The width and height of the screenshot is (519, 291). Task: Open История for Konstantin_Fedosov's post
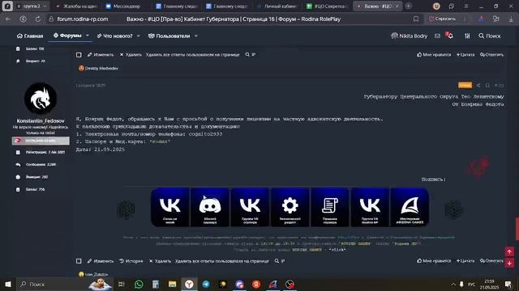point(131,261)
